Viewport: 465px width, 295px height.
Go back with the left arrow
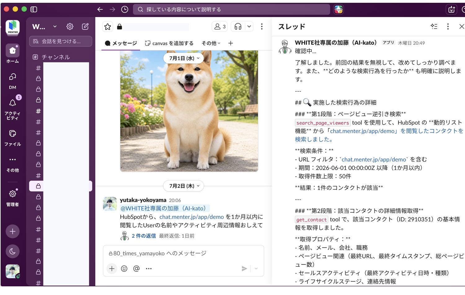click(100, 9)
